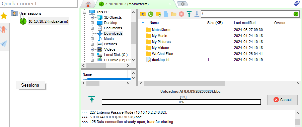Click sort arrow left of Name header

[143, 23]
